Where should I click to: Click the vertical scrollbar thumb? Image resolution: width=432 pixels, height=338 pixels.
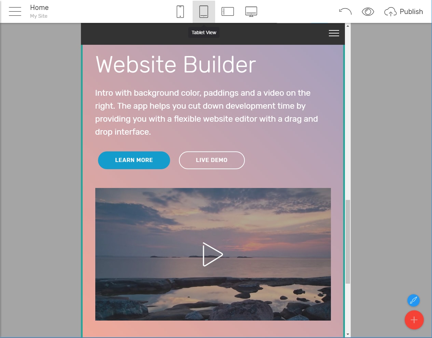[348, 242]
